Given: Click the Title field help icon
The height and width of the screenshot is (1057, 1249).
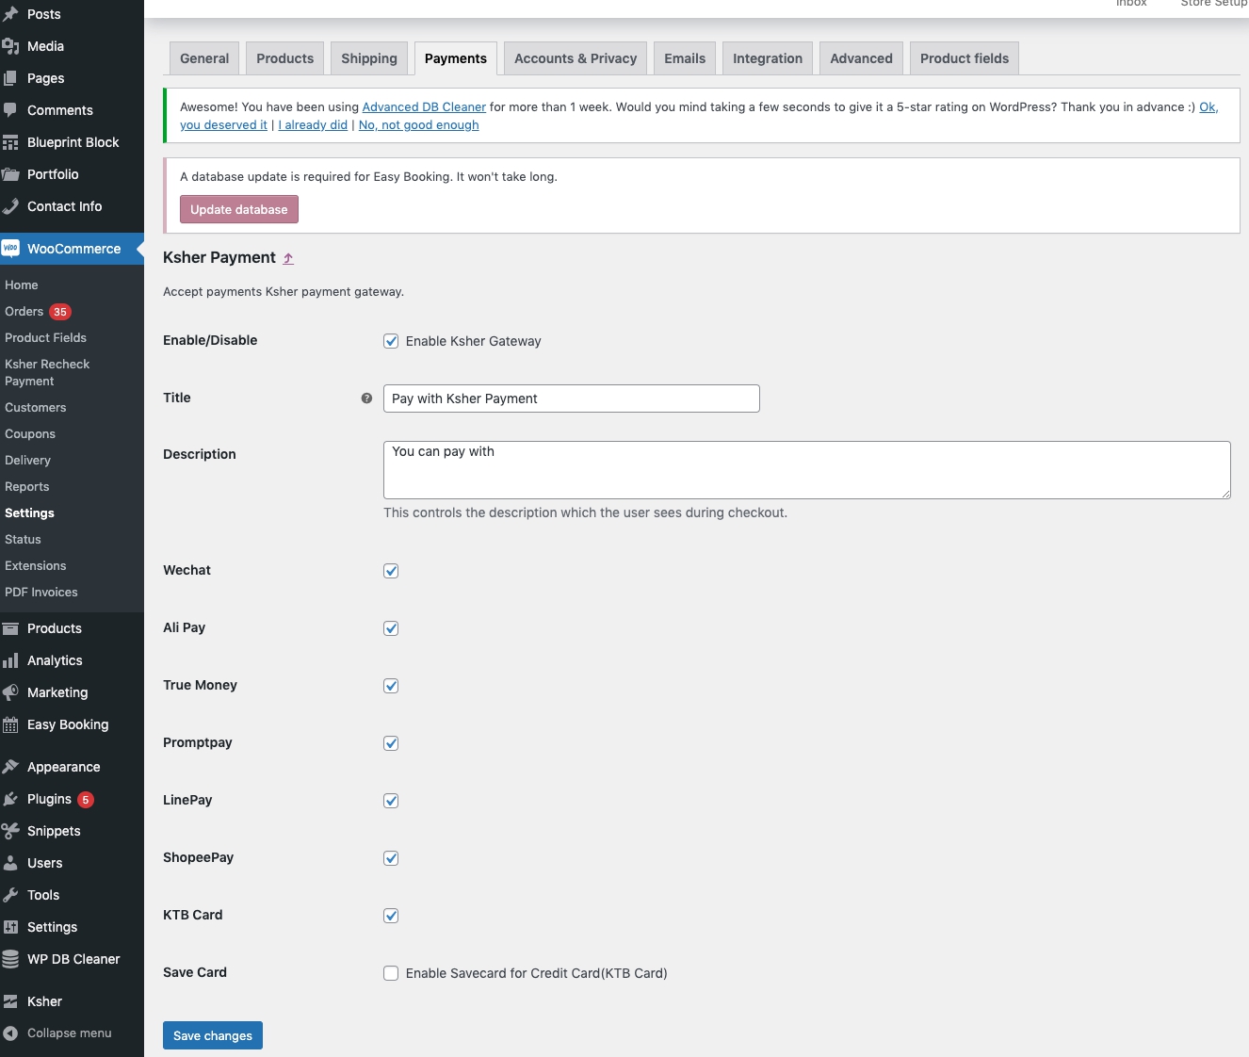Looking at the screenshot, I should point(366,398).
